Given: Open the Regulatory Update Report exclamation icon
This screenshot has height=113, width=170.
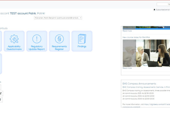Looking at the screenshot, I should coord(37,39).
